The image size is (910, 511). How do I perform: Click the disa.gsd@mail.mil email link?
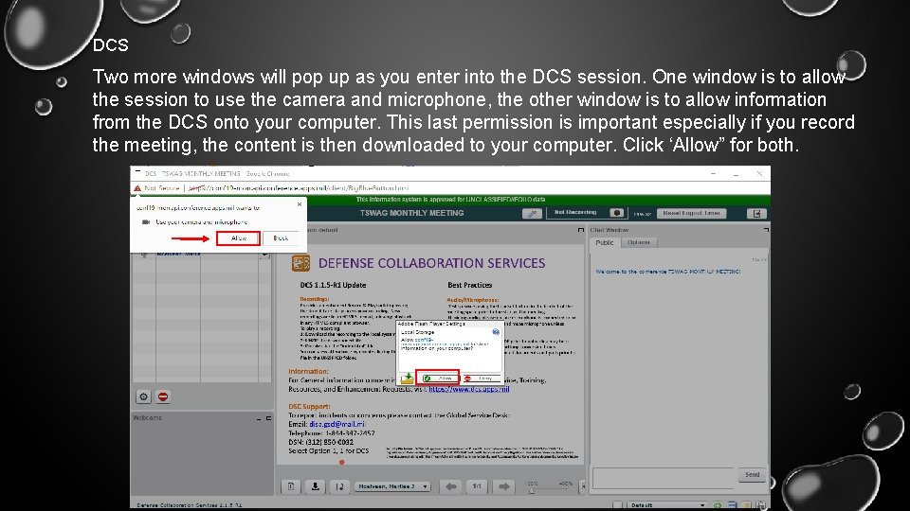pyautogui.click(x=337, y=424)
